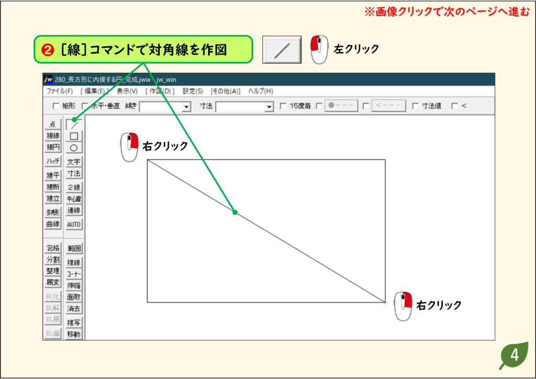Click the BL化 block button
Screen dimensions: 536x379
[53, 296]
